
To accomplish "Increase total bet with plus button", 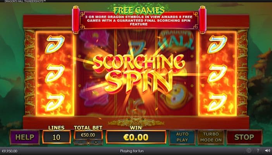I will [96, 142].
